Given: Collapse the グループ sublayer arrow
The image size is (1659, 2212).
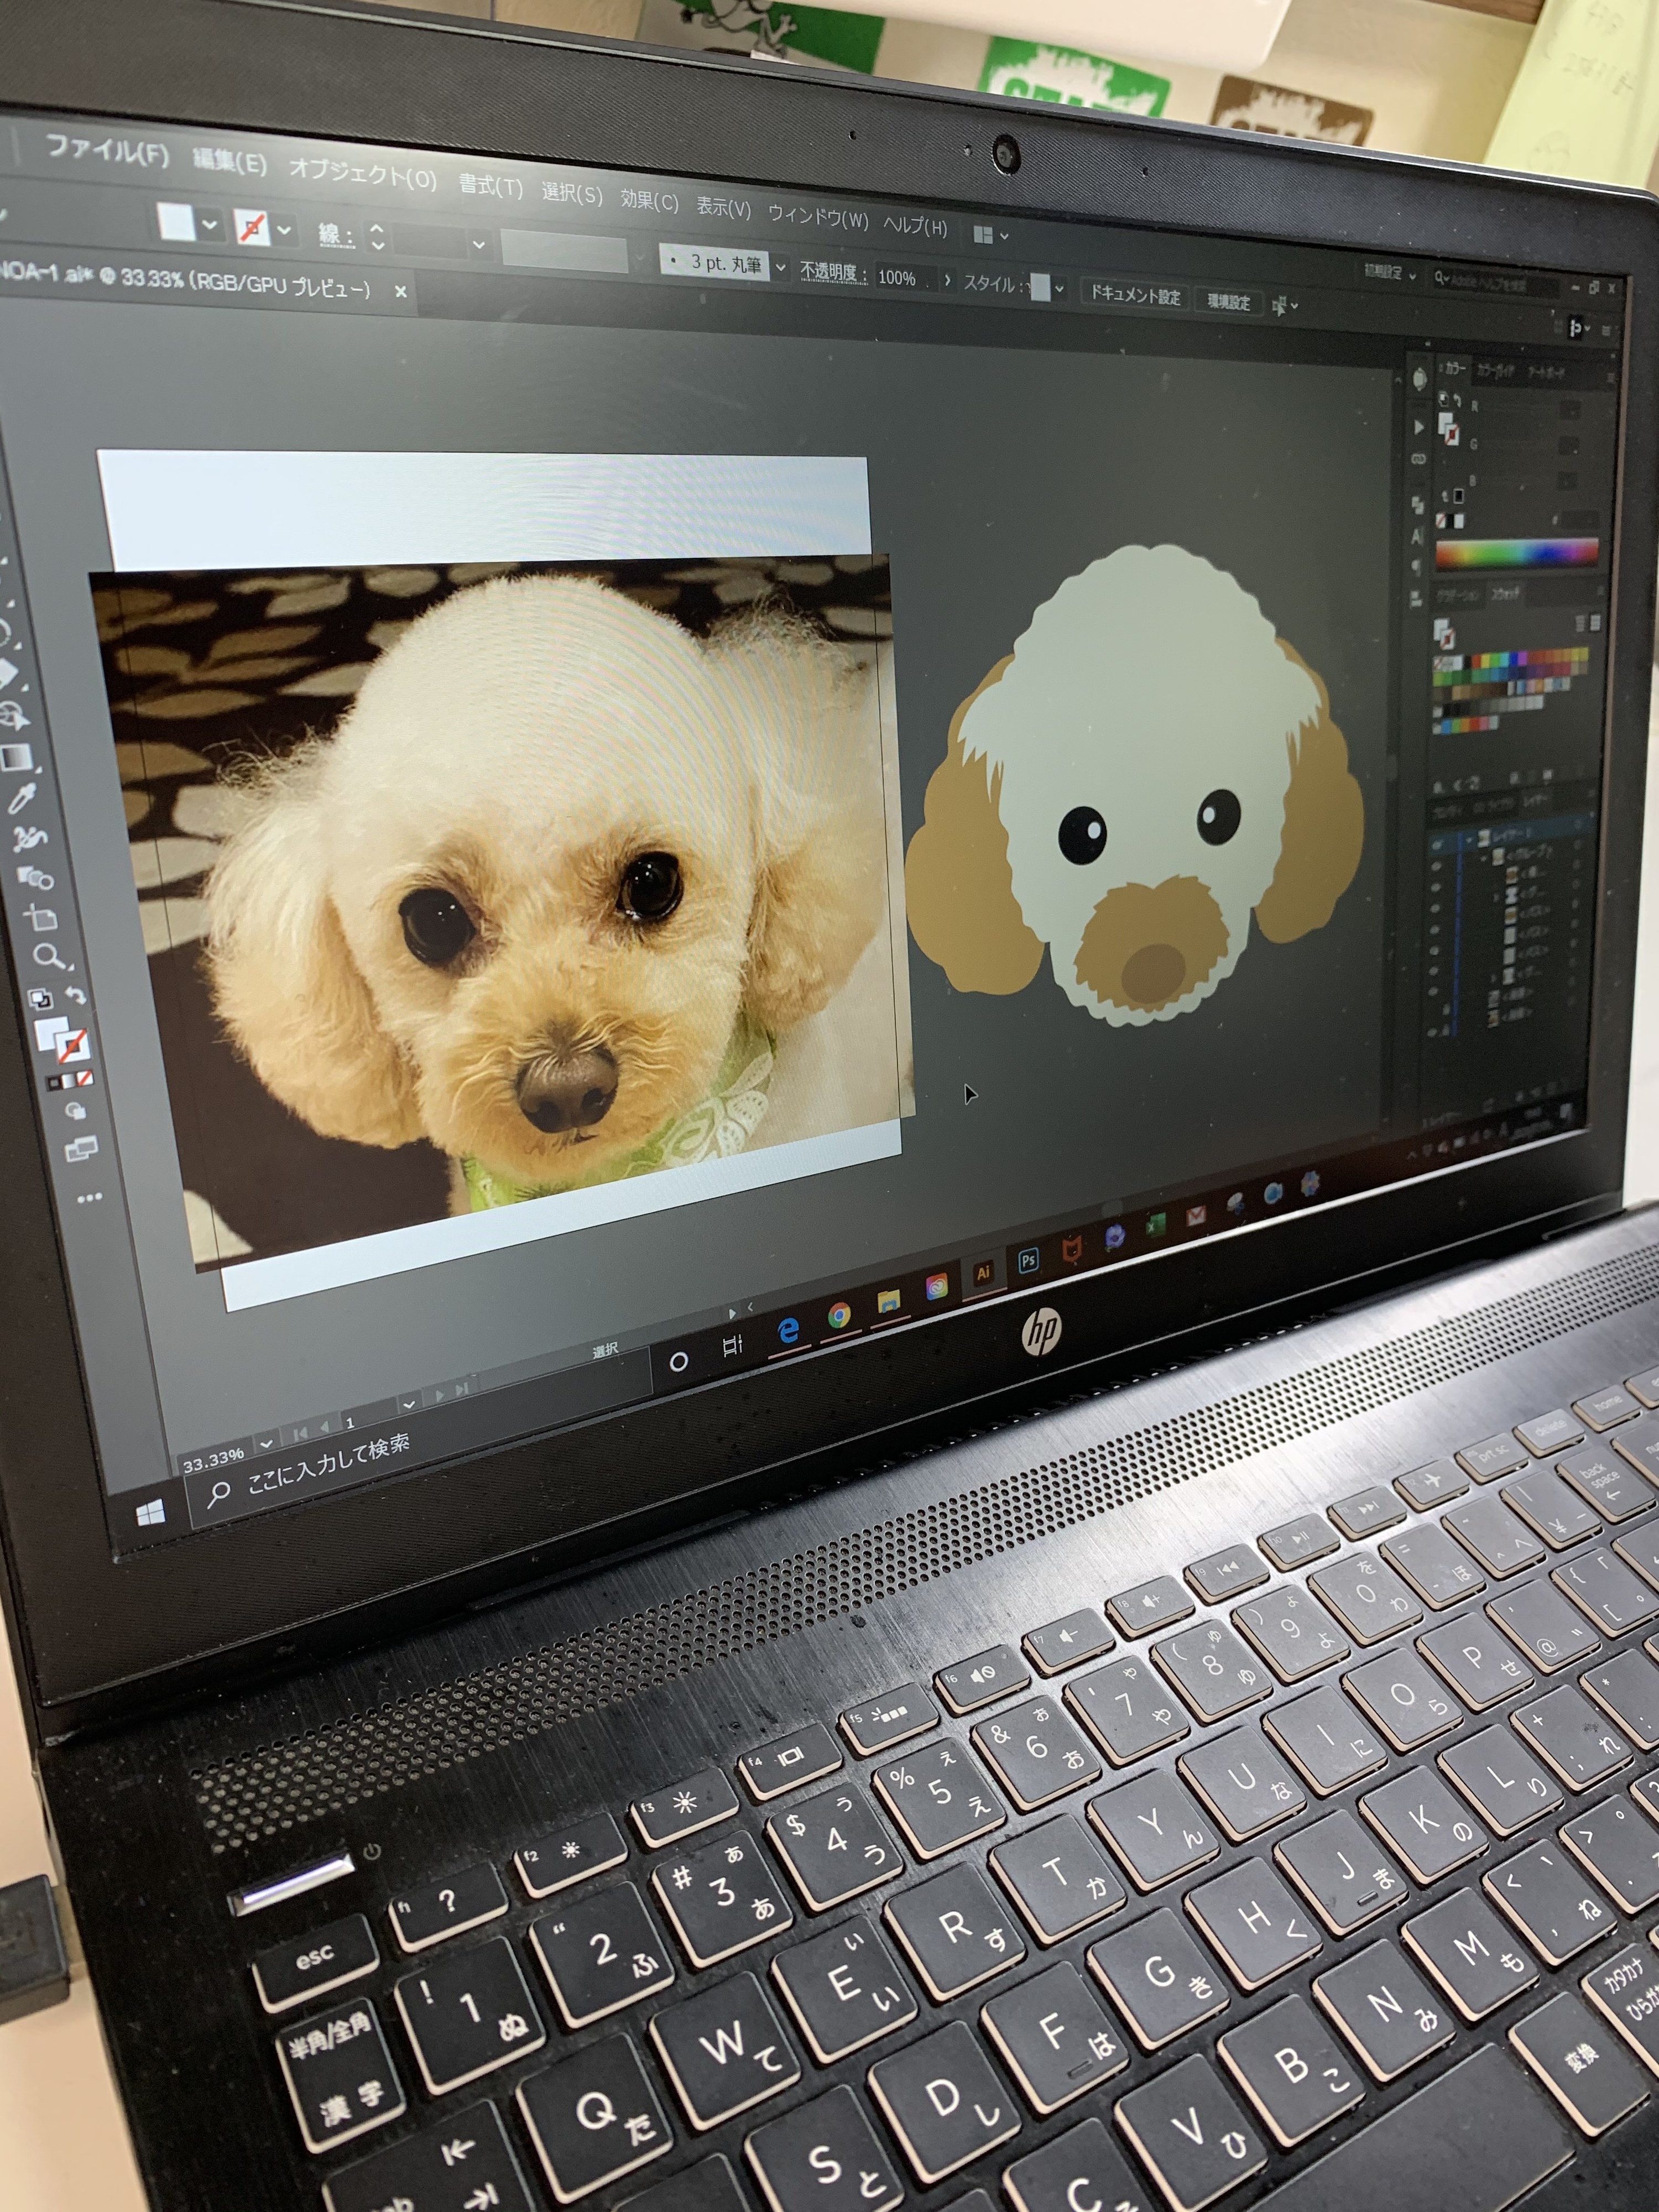Looking at the screenshot, I should [x=1485, y=859].
